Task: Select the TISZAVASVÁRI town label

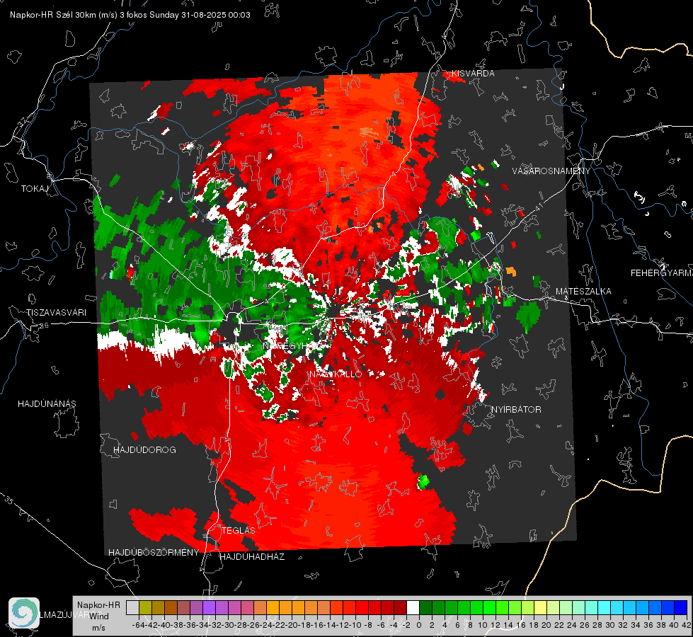Action: coord(56,313)
